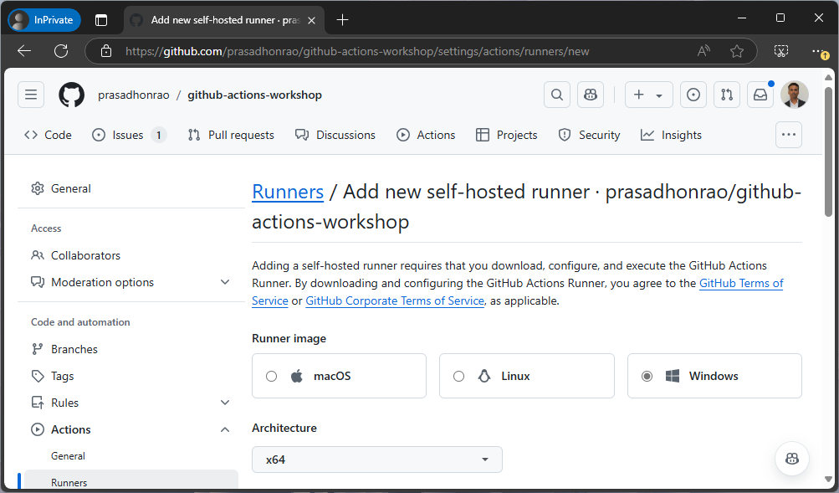Open Branches settings in sidebar
Viewport: 839px width, 493px height.
131,349
